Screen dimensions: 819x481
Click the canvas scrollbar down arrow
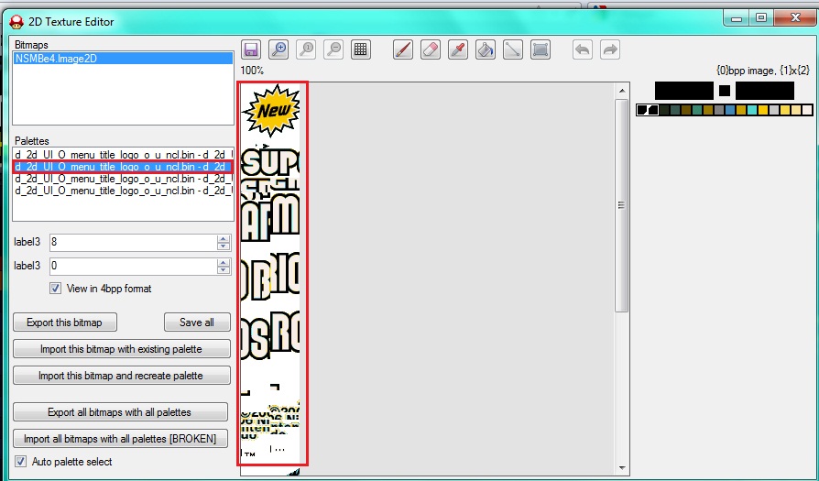coord(621,468)
